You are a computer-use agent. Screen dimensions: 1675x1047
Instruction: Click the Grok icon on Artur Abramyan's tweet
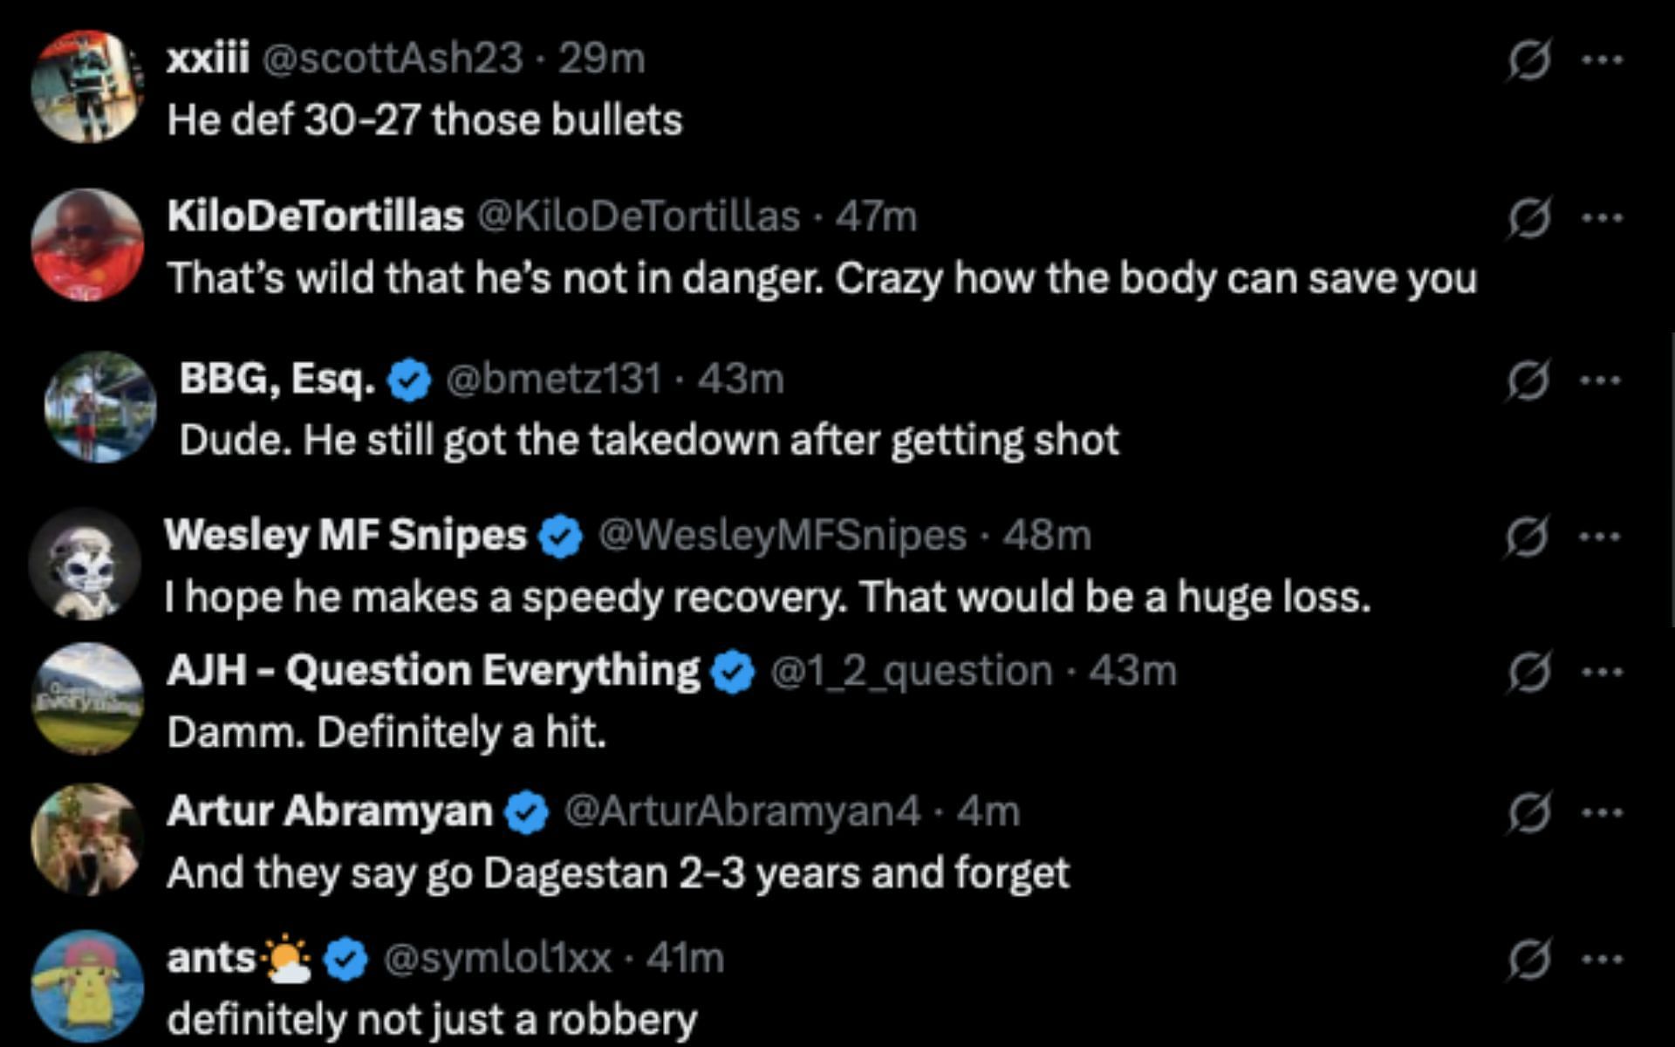coord(1528,812)
